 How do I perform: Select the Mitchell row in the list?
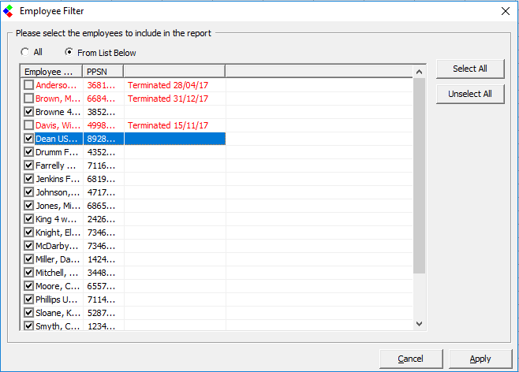pos(57,273)
